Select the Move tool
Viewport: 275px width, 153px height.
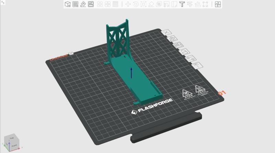tap(128, 4)
